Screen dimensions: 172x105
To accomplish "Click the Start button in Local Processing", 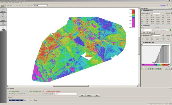I will point(82,96).
